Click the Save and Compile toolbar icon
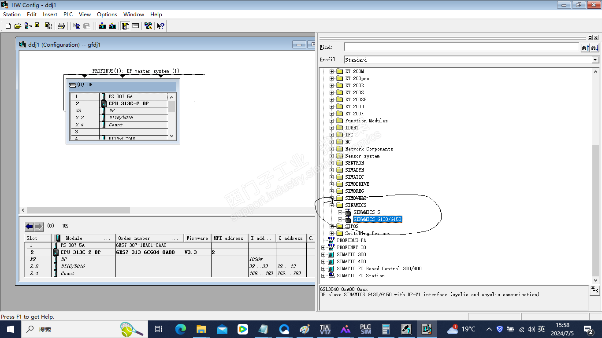This screenshot has width=602, height=338. pos(48,26)
